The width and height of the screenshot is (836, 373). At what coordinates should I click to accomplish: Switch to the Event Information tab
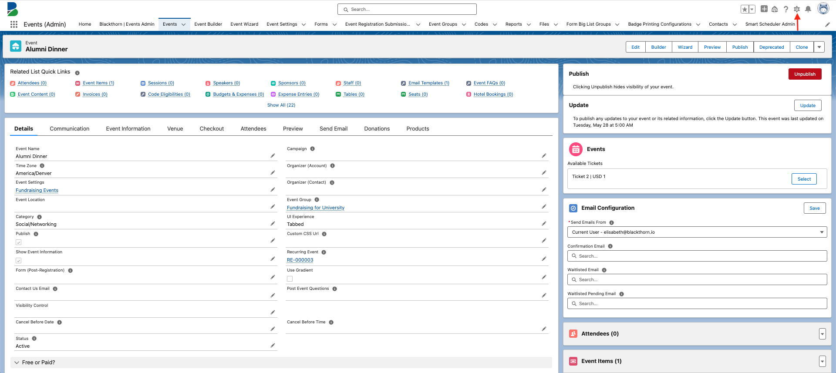tap(128, 129)
